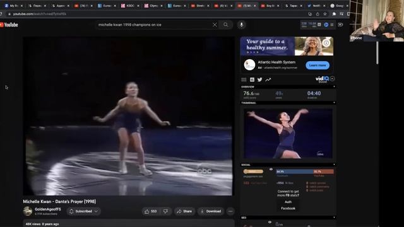This screenshot has height=227, width=404.
Task: Collapse the Overview section arrow
Action: pyautogui.click(x=334, y=87)
